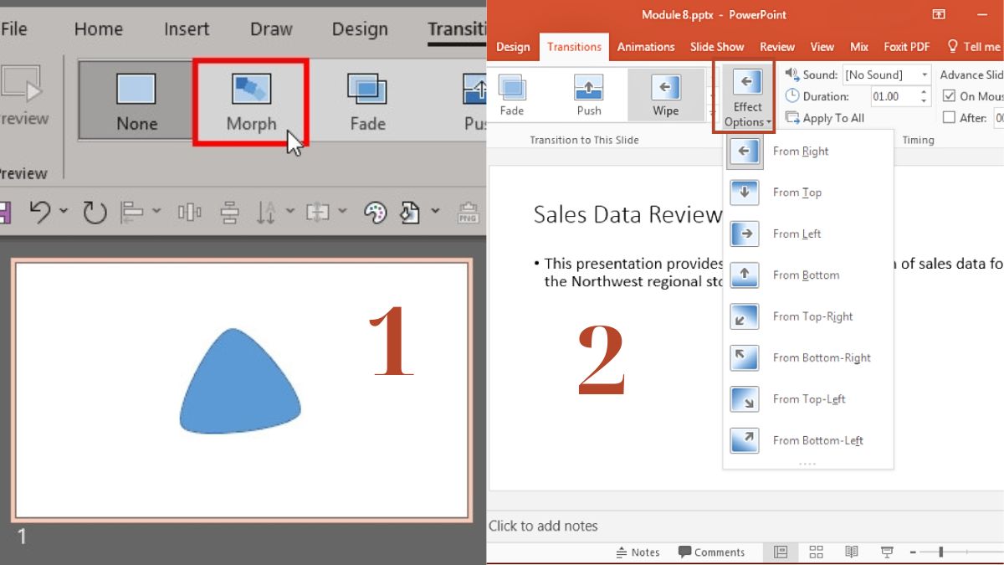Switch to the Animations tab
The height and width of the screenshot is (565, 1004).
(x=645, y=47)
